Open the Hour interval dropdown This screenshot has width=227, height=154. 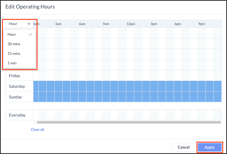(19, 24)
